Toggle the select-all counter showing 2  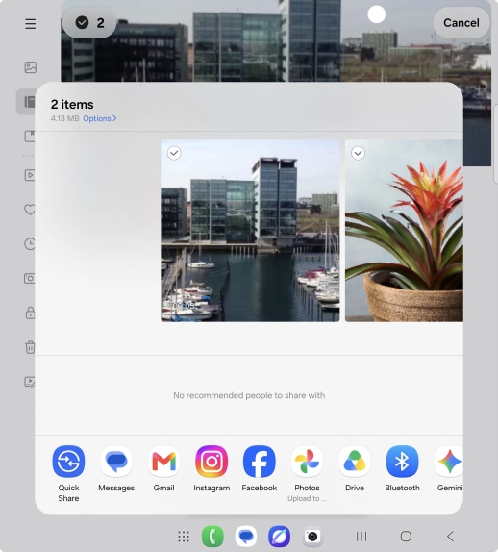[x=89, y=23]
